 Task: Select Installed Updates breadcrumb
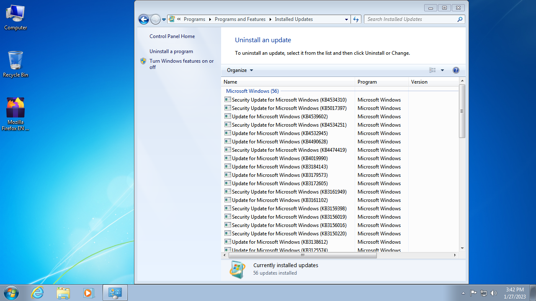click(294, 19)
